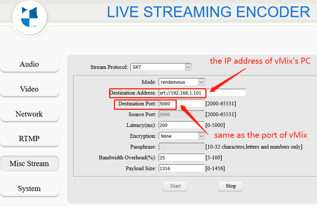The height and width of the screenshot is (207, 317).
Task: Focus the Destination Port field
Action: click(182, 103)
